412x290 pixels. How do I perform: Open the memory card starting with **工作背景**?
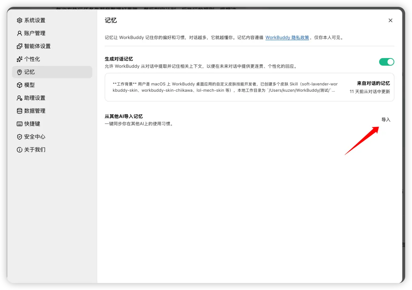(x=249, y=87)
